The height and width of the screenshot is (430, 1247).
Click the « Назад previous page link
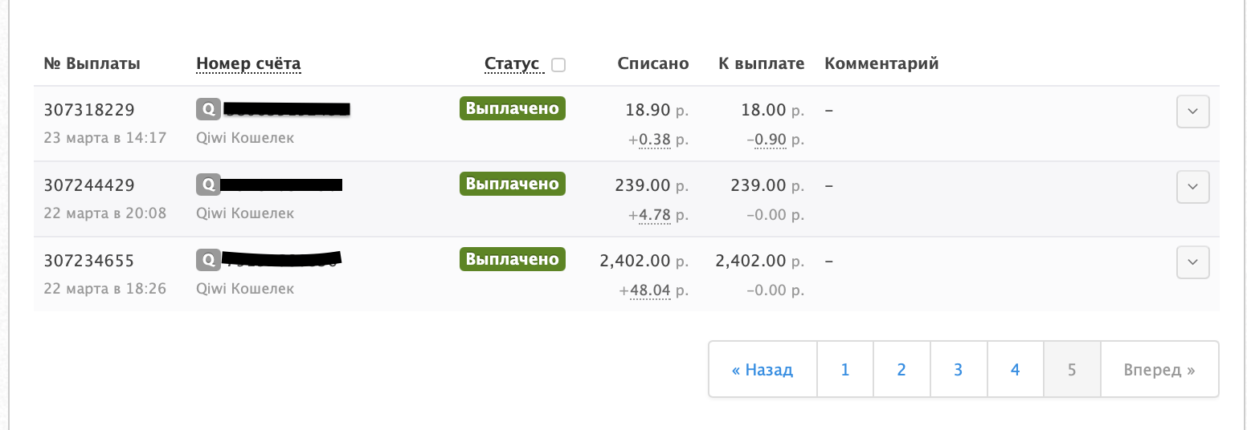pyautogui.click(x=763, y=370)
